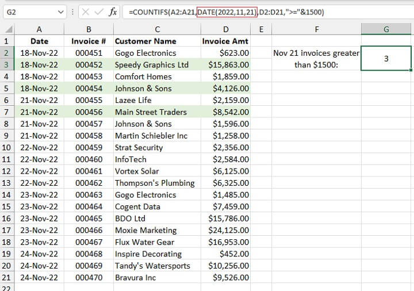The image size is (414, 291).
Task: Click the Customer Name header cell
Action: pos(155,41)
